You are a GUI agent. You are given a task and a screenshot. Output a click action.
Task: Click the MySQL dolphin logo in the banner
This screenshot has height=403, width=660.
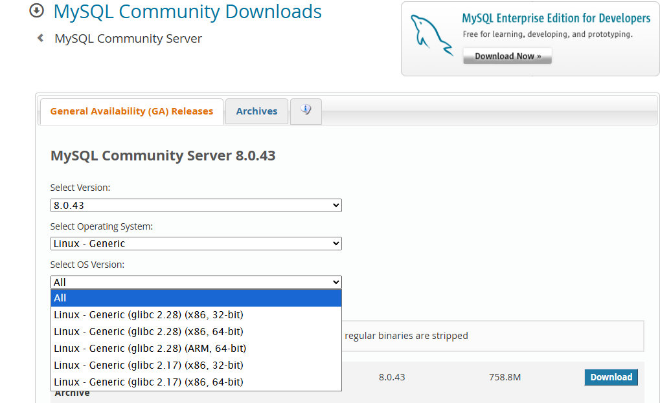431,36
